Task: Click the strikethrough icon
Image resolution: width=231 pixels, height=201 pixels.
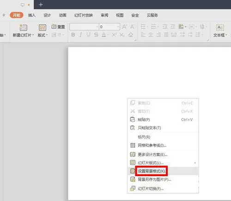Action: pyautogui.click(x=96, y=35)
